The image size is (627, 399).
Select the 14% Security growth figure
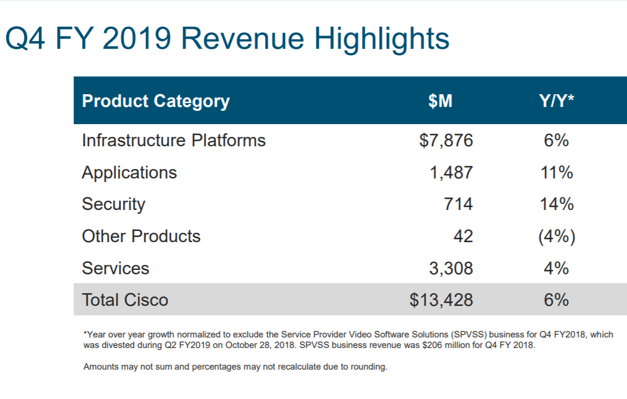556,204
